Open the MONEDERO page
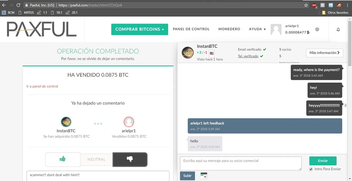 pyautogui.click(x=229, y=29)
